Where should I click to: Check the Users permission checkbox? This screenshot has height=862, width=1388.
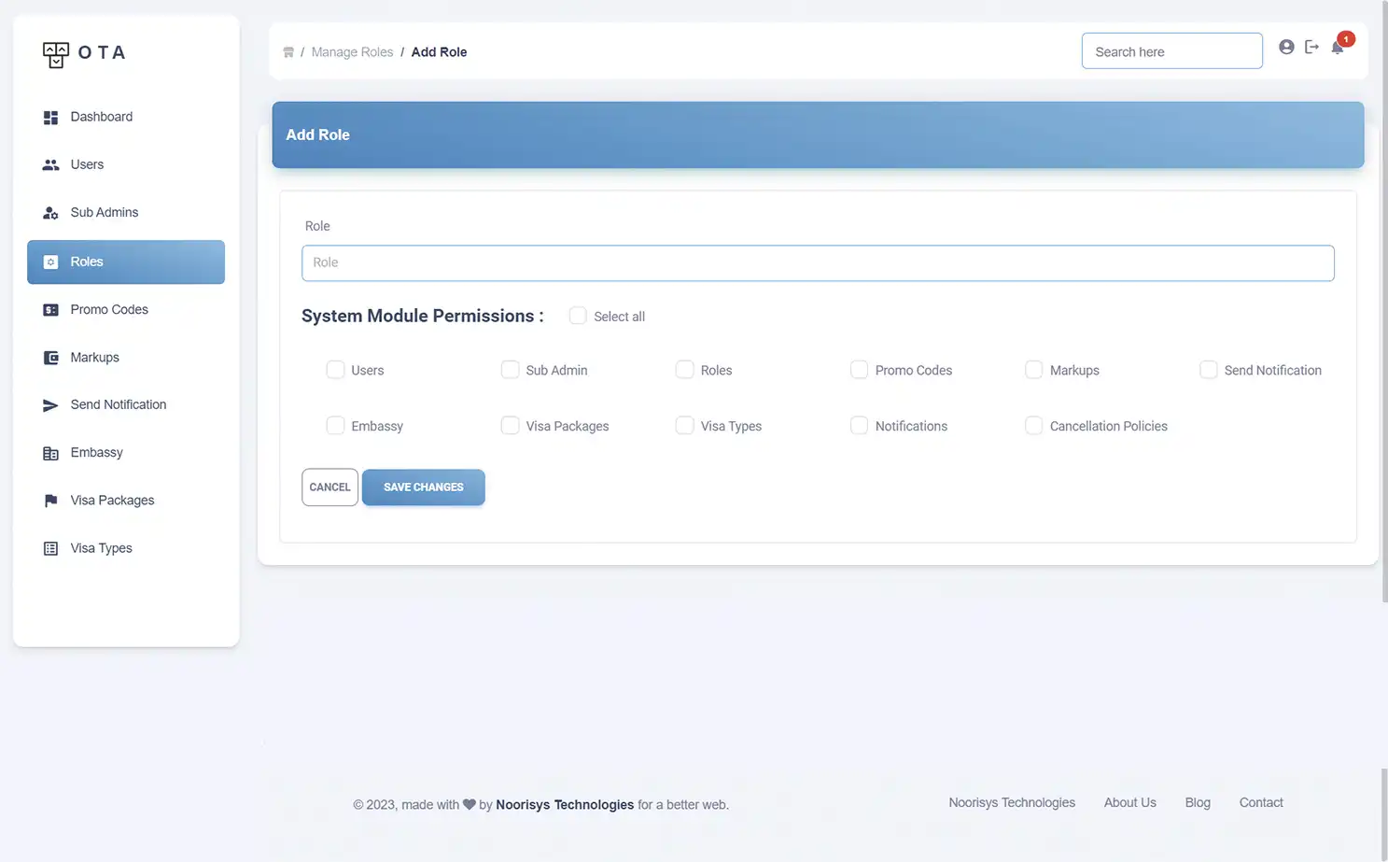(335, 370)
